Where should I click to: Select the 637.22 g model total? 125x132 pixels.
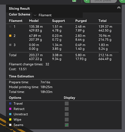tap(35, 59)
